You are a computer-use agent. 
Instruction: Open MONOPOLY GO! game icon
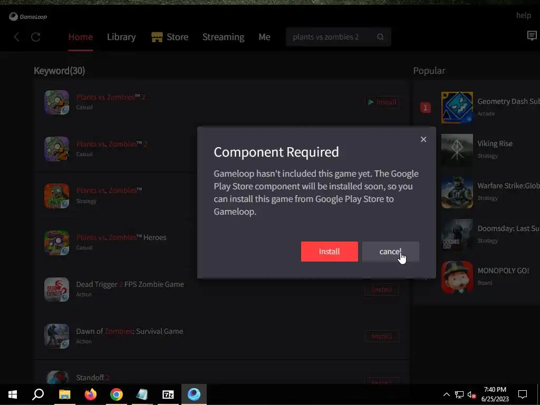click(457, 277)
